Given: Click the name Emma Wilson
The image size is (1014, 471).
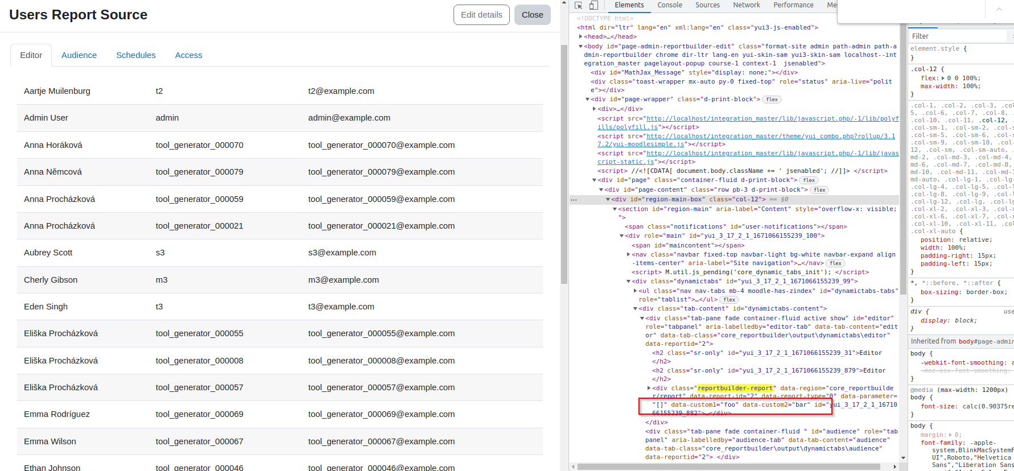Looking at the screenshot, I should [x=50, y=441].
